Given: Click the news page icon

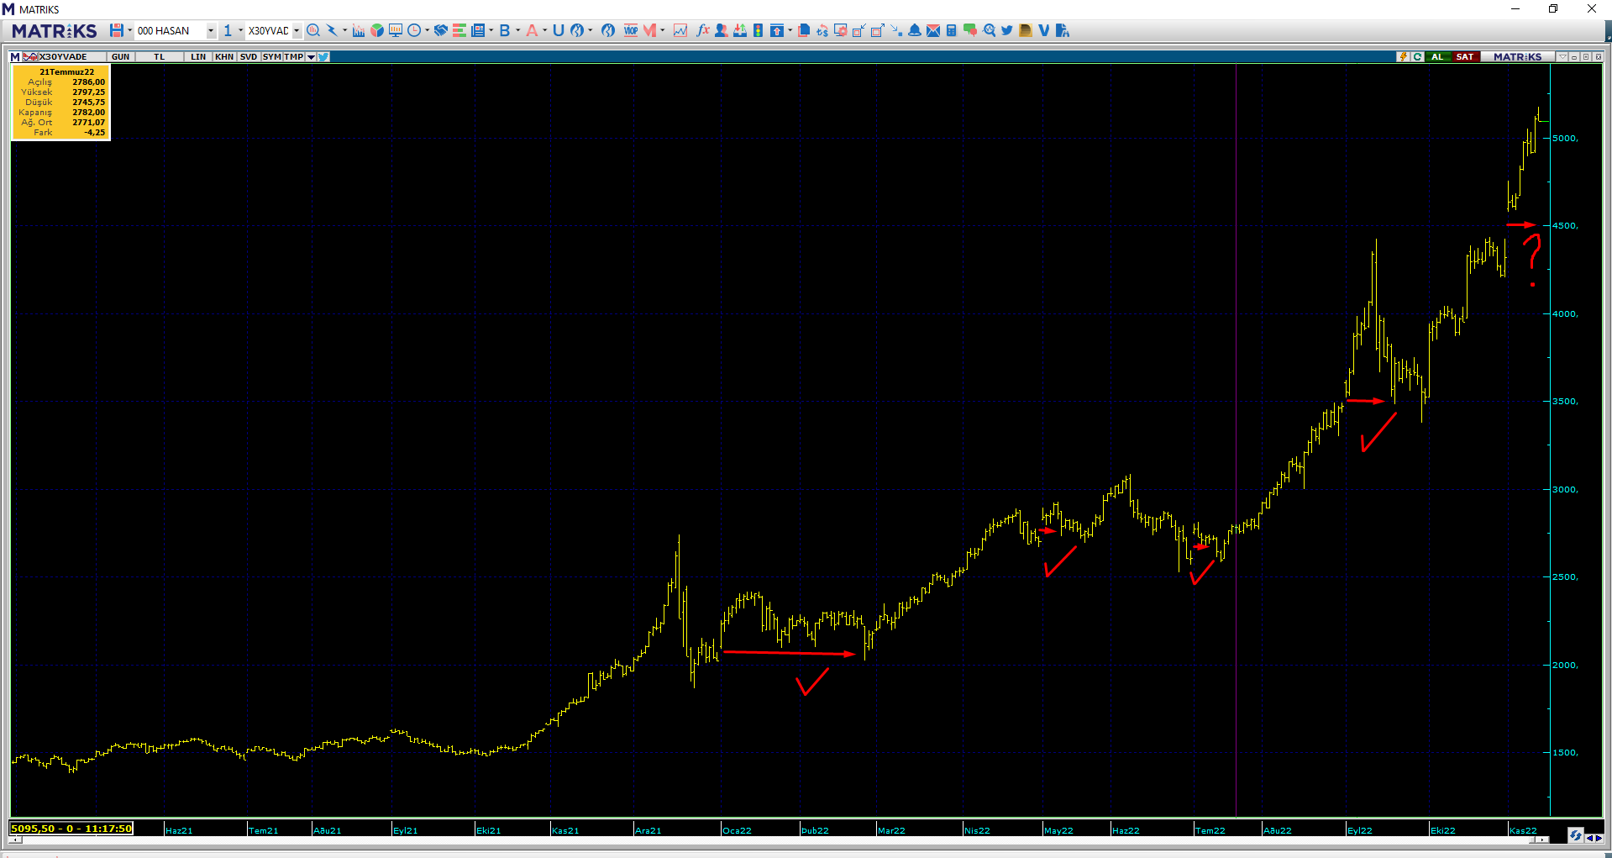Looking at the screenshot, I should pyautogui.click(x=478, y=30).
